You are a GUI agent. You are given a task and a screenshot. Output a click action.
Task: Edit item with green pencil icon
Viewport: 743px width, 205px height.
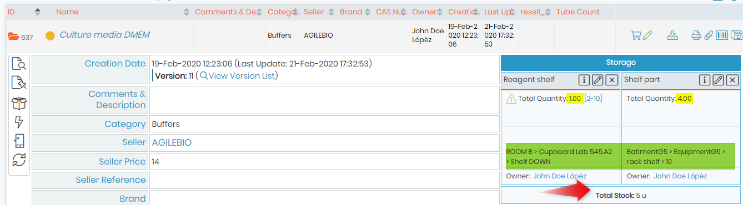[x=647, y=35]
